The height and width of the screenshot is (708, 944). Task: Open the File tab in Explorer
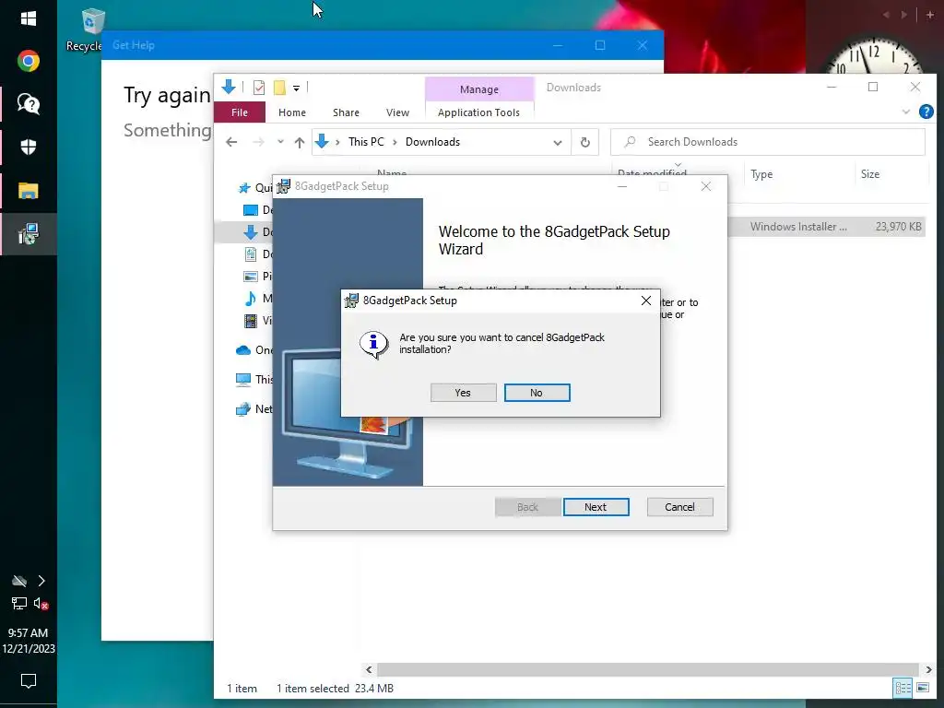coord(240,112)
